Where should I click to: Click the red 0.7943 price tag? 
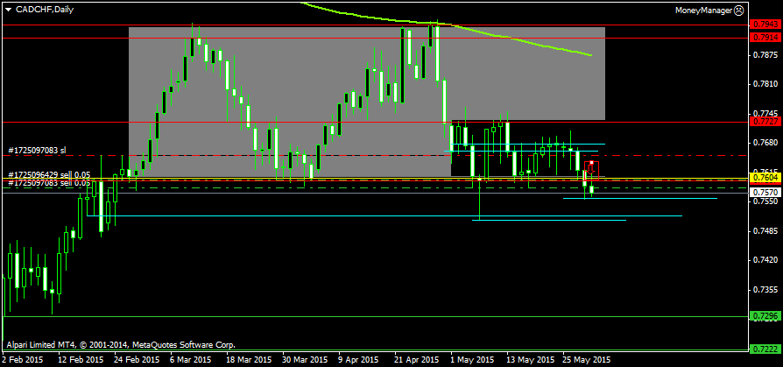point(765,24)
